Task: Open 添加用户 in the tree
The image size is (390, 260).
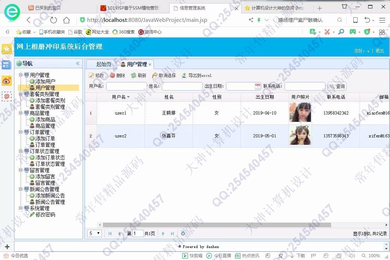Action: click(45, 81)
